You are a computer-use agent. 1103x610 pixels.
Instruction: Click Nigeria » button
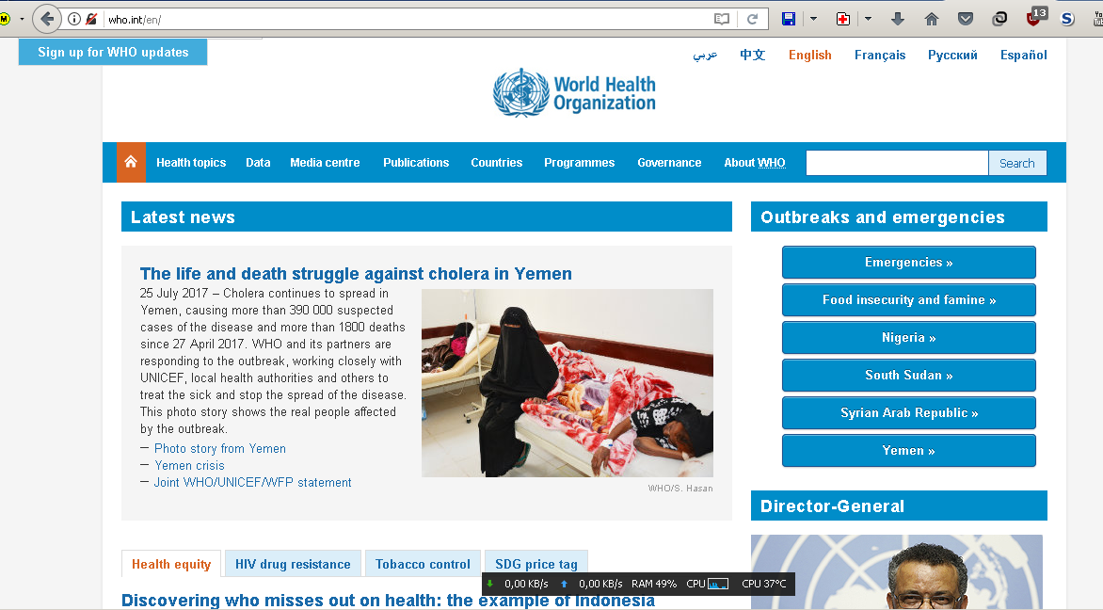tap(909, 338)
